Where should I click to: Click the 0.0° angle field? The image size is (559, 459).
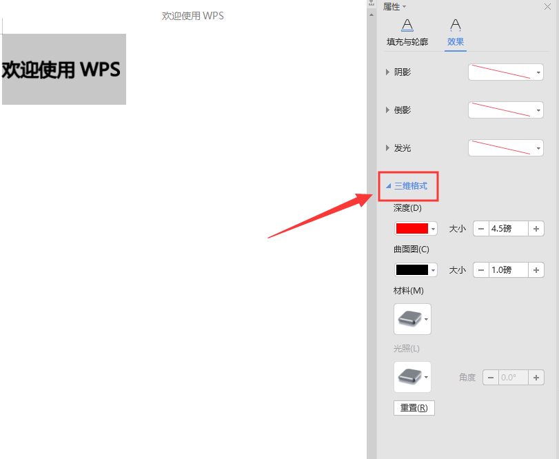[x=514, y=378]
